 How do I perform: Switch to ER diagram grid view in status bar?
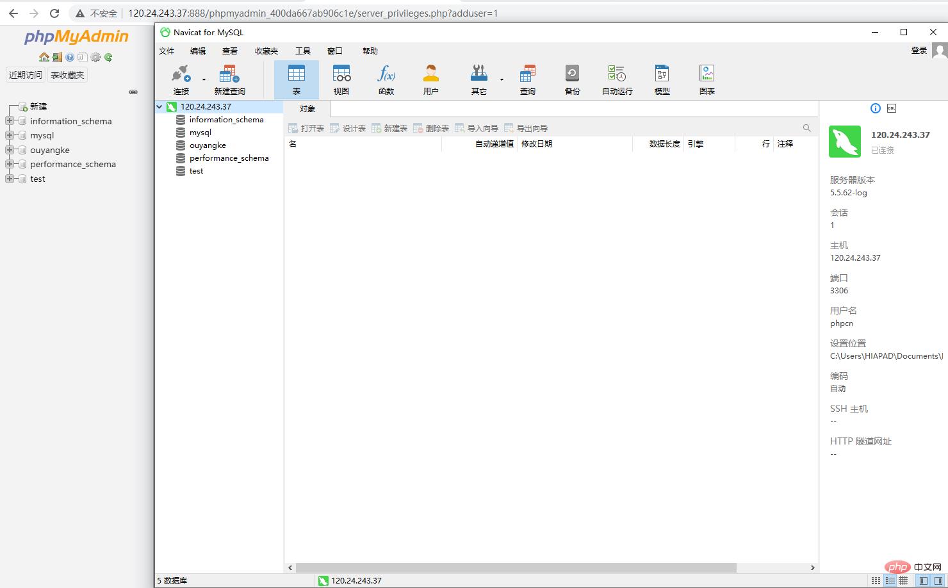point(903,580)
